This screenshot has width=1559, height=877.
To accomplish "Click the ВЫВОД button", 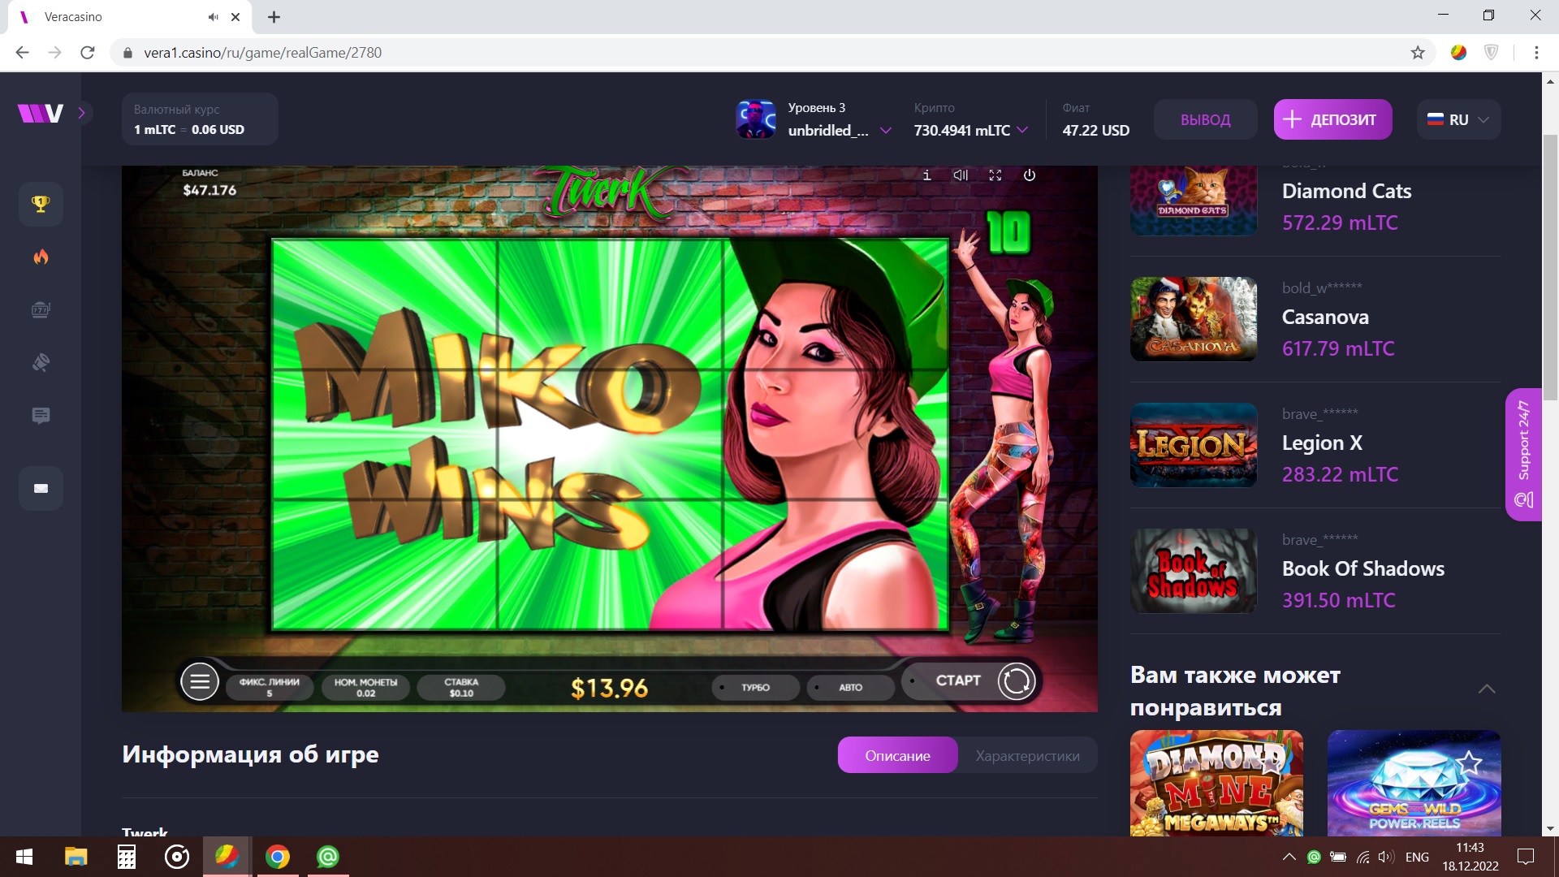I will click(1205, 119).
